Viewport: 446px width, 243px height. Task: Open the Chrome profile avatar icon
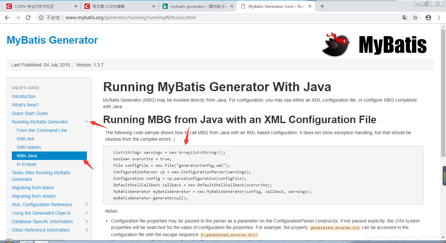[x=428, y=18]
